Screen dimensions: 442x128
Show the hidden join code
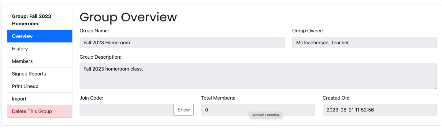(x=184, y=110)
